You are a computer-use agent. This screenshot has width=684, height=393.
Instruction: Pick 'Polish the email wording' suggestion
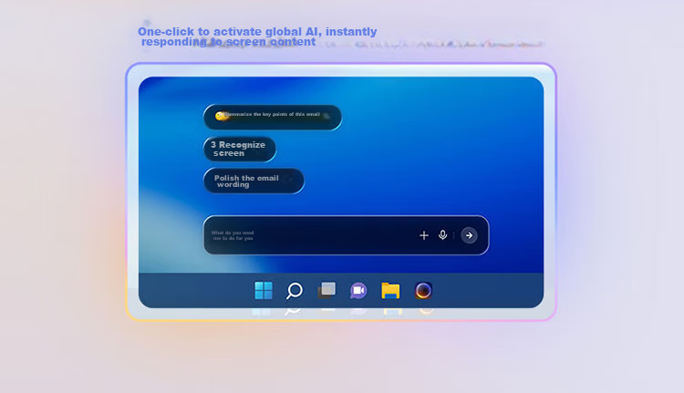pos(254,181)
